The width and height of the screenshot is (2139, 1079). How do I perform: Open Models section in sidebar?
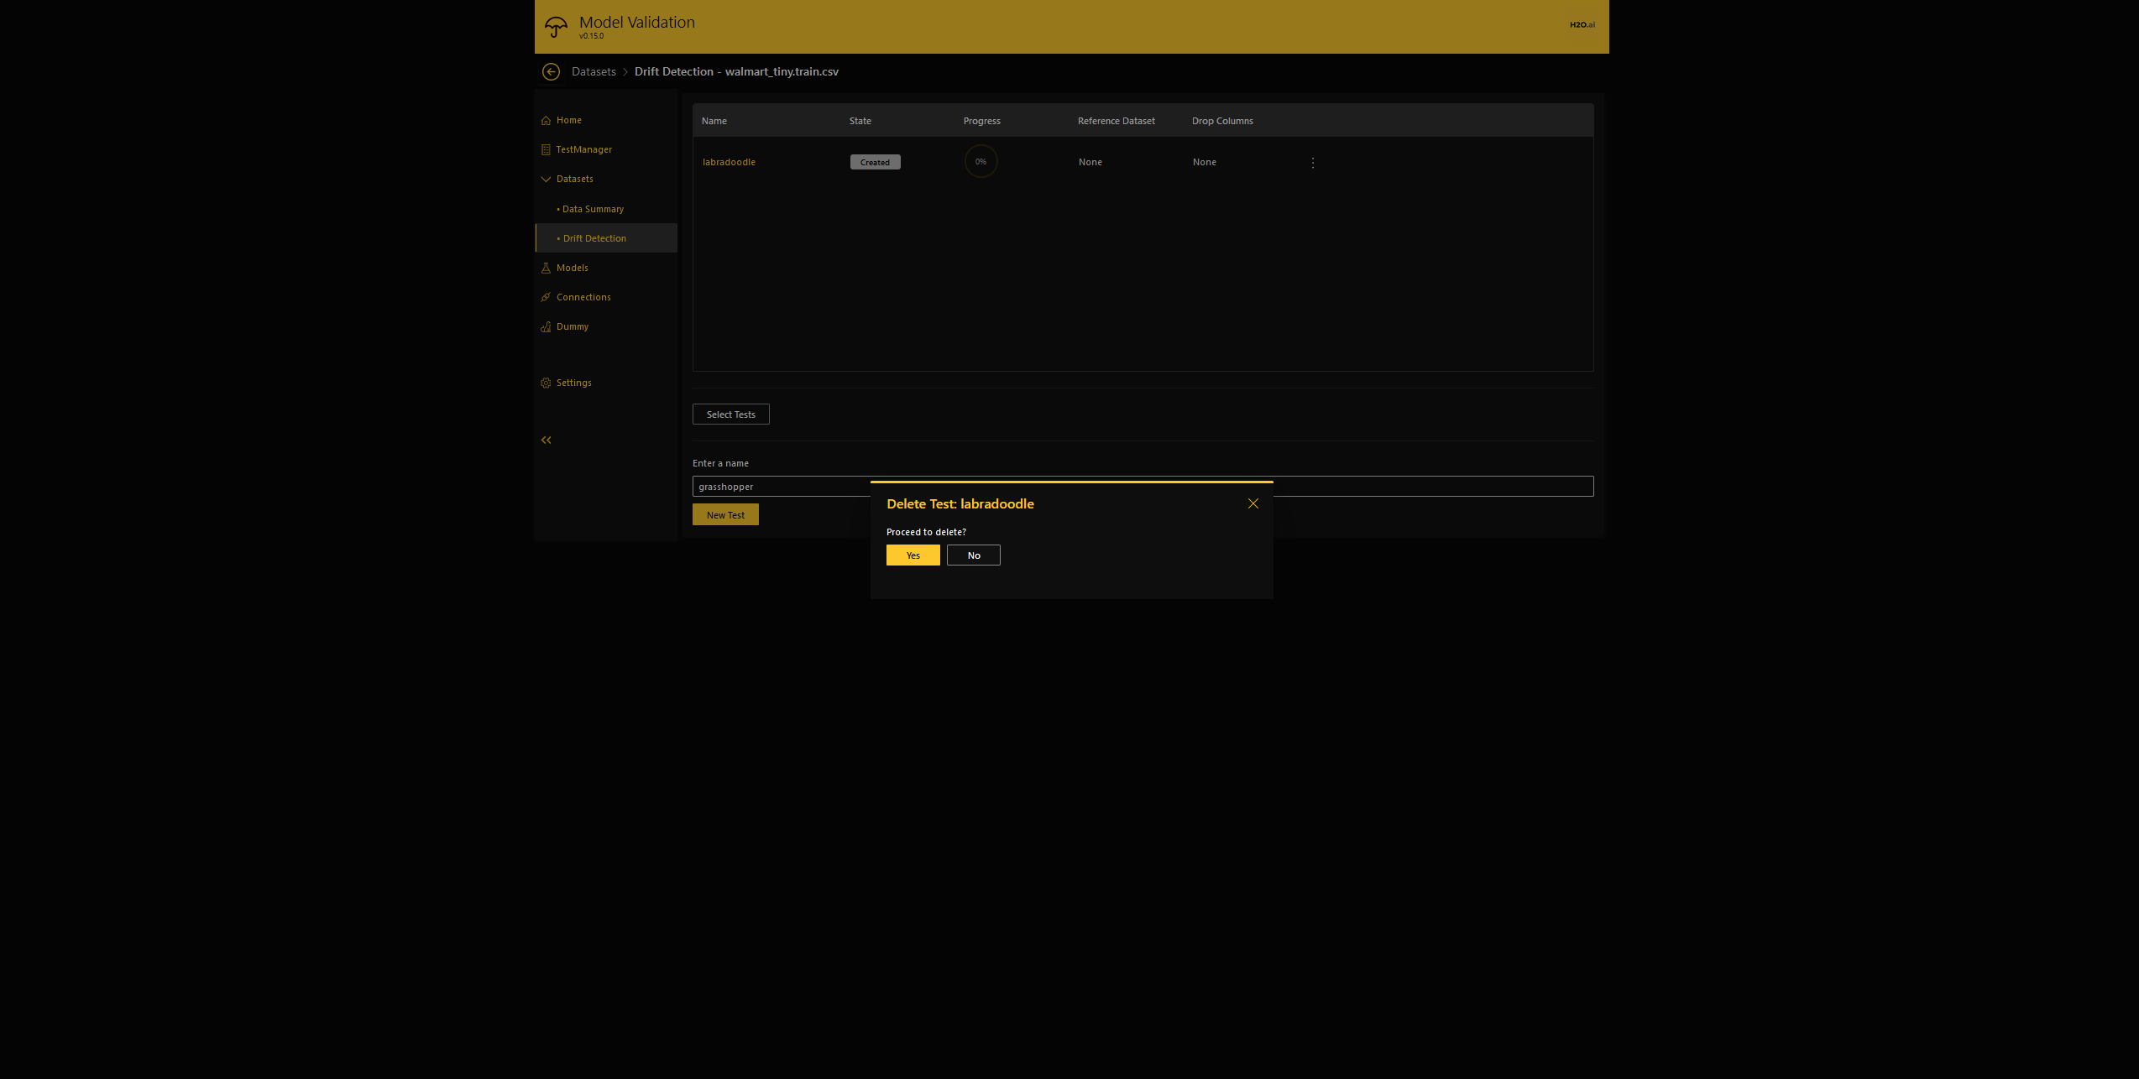(x=572, y=268)
